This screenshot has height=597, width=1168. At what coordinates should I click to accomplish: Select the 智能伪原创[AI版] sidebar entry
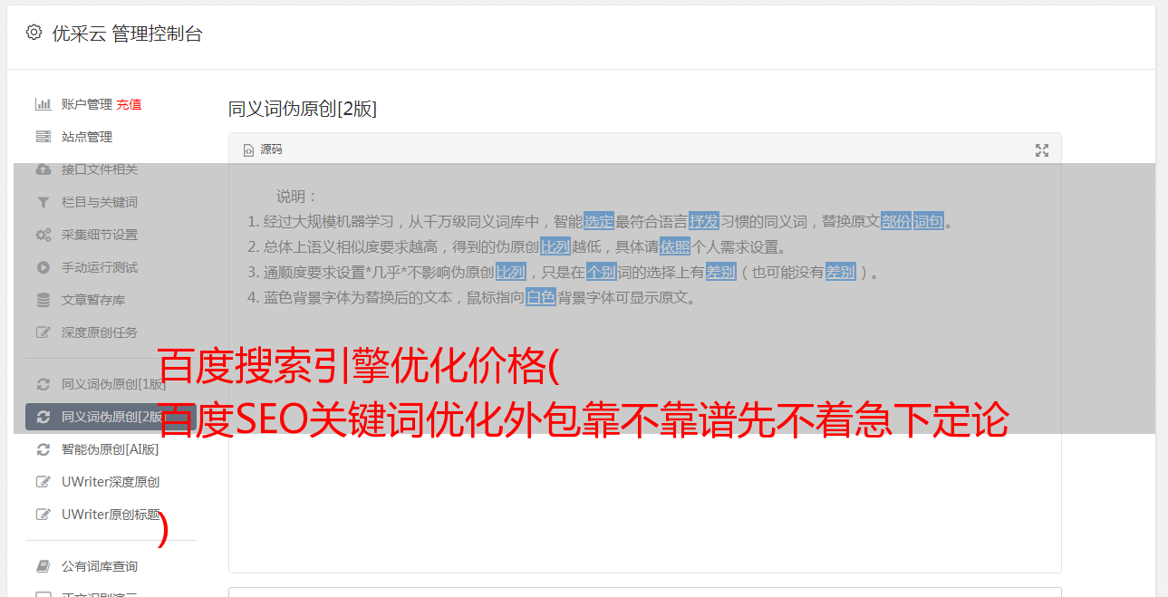tap(110, 449)
